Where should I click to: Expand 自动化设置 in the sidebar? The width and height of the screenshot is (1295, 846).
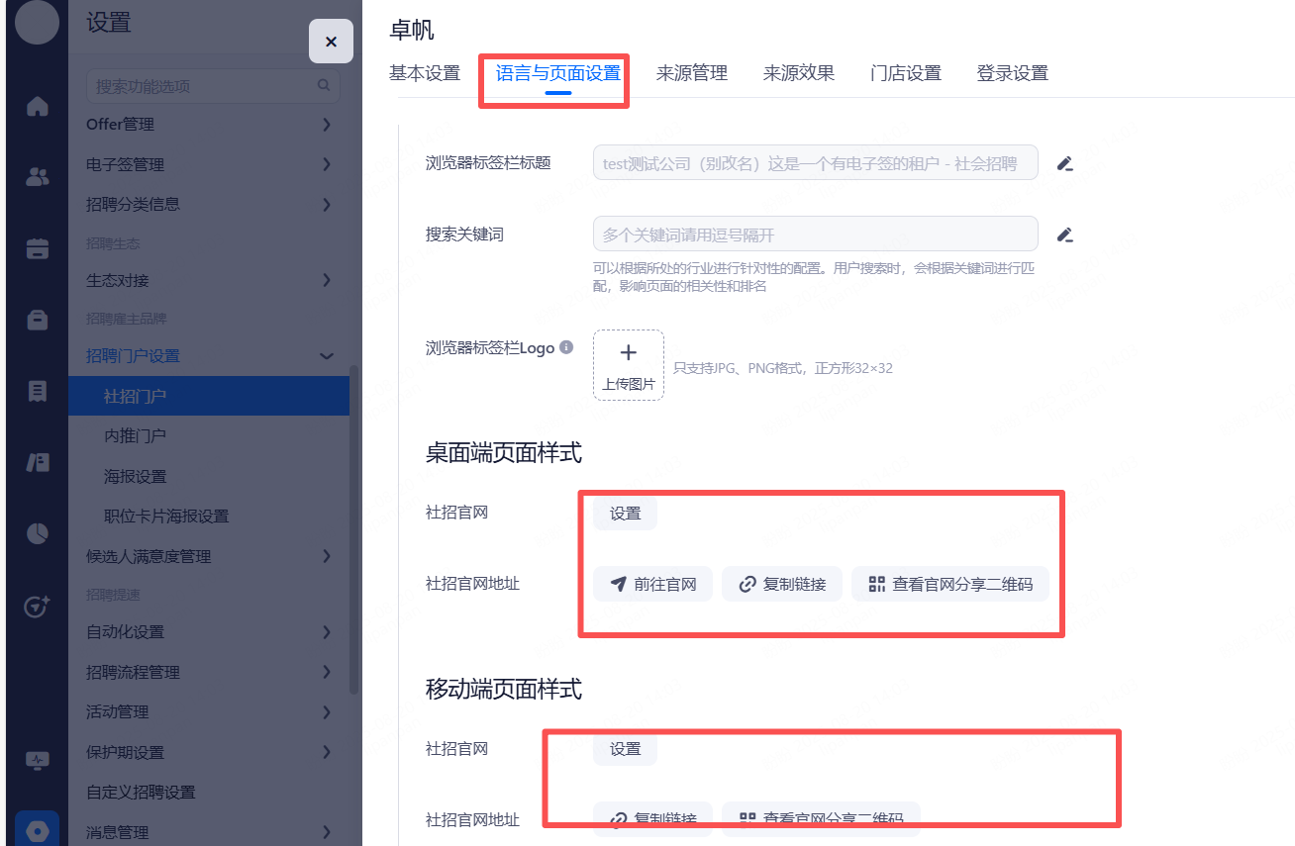(327, 632)
